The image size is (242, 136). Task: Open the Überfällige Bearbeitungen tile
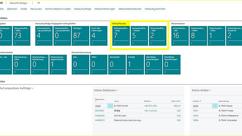pos(172,65)
